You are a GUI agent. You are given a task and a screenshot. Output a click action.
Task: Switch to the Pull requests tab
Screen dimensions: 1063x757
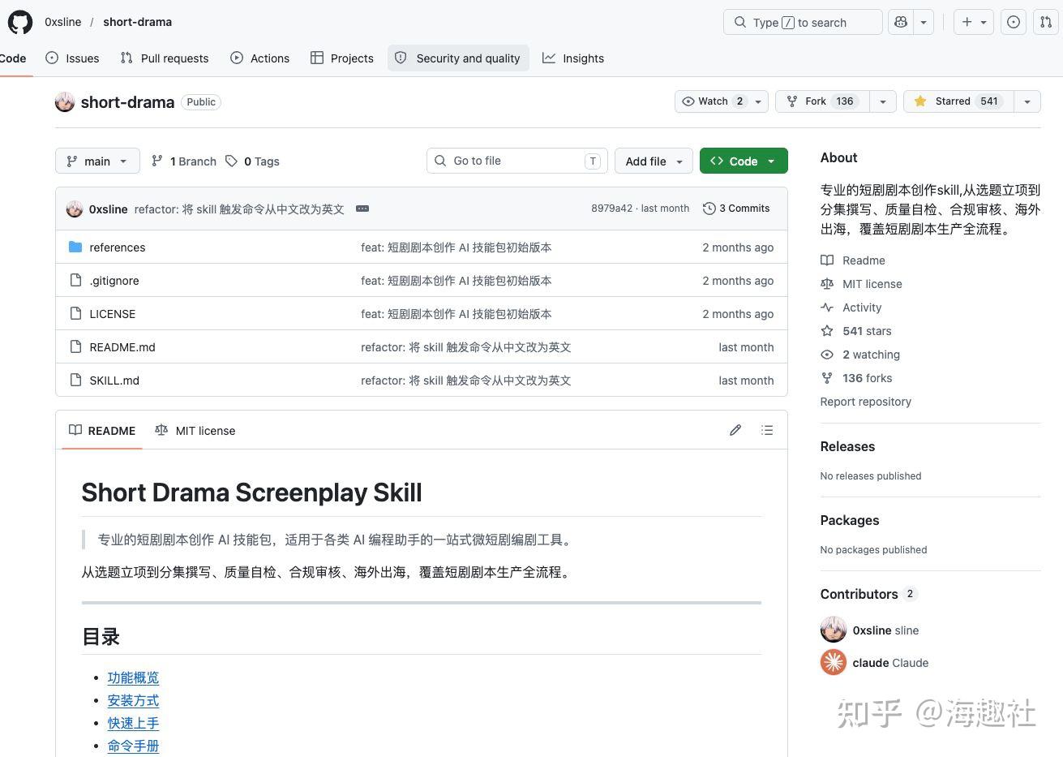pyautogui.click(x=165, y=58)
